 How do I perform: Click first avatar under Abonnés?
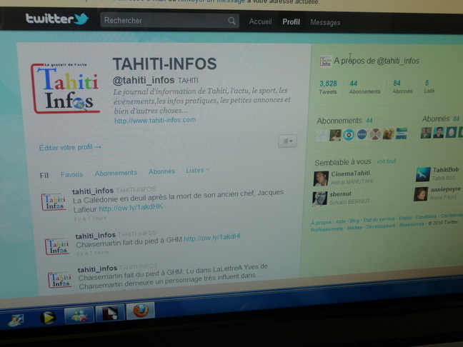tap(426, 133)
